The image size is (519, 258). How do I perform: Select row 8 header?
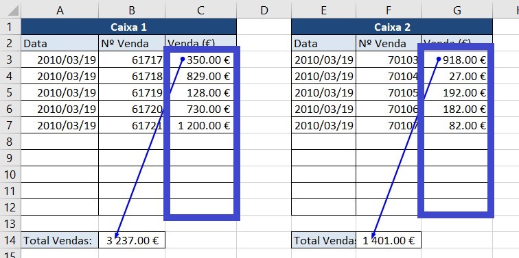point(10,142)
